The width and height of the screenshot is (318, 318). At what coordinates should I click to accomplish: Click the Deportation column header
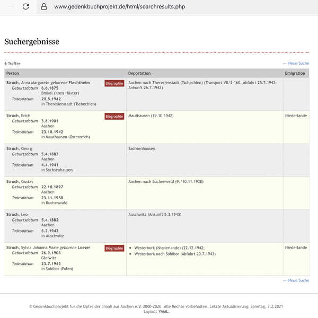coord(139,73)
